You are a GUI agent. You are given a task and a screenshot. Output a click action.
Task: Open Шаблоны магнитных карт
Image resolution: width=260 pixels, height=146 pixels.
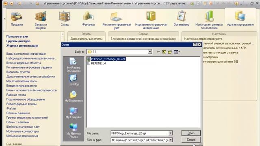[x=23, y=127]
